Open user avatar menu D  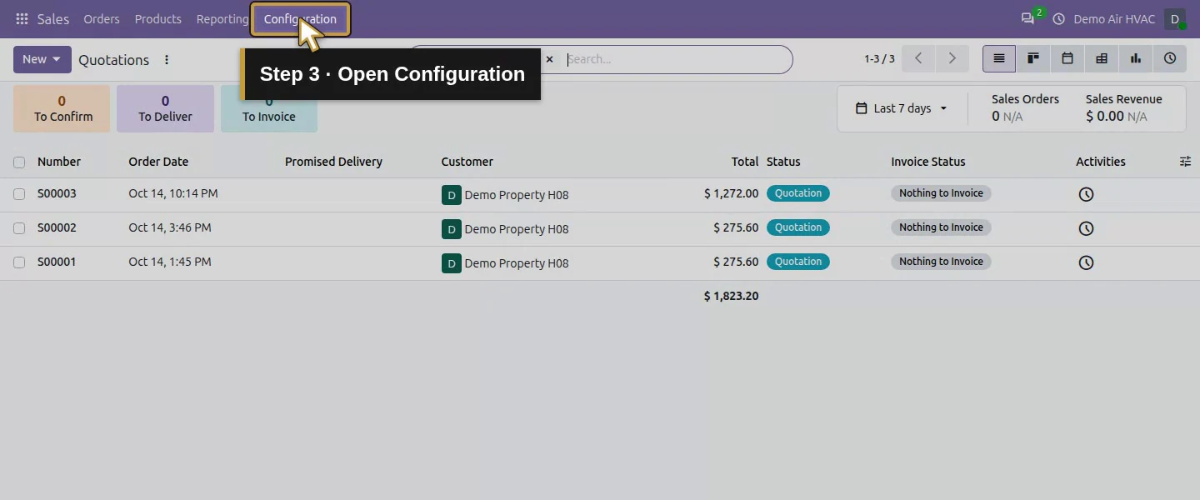click(x=1175, y=19)
